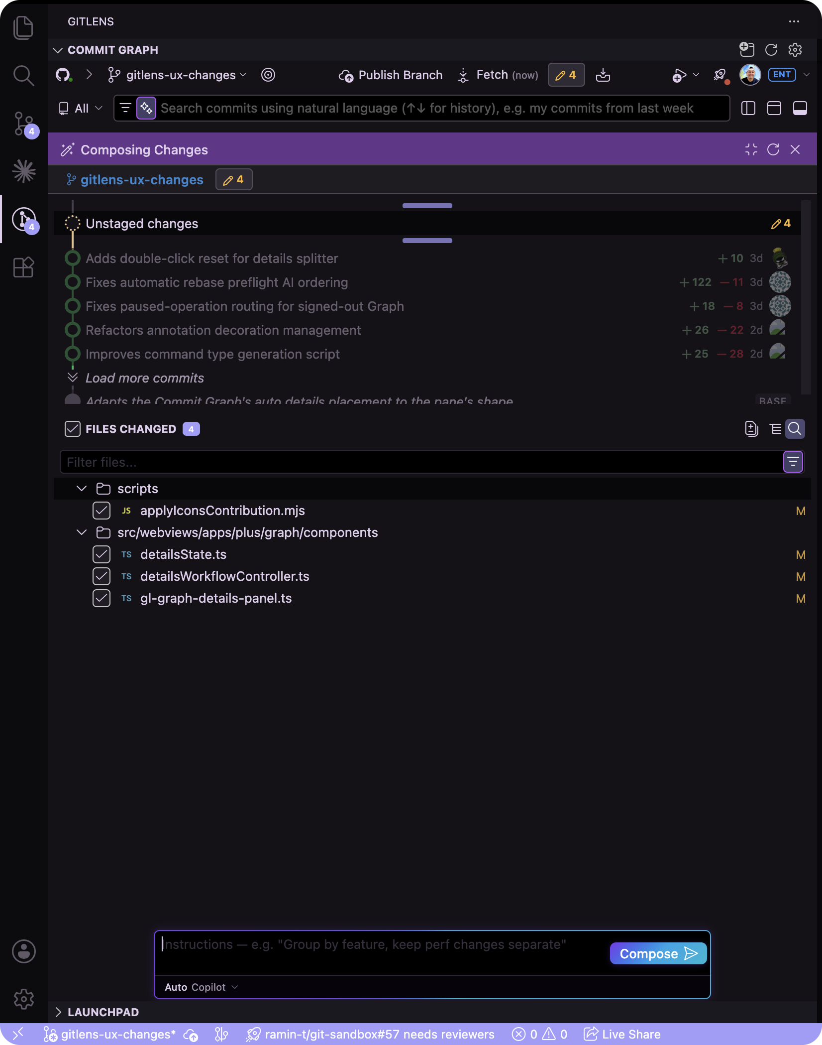
Task: Refresh the Commit Graph view
Action: 771,50
